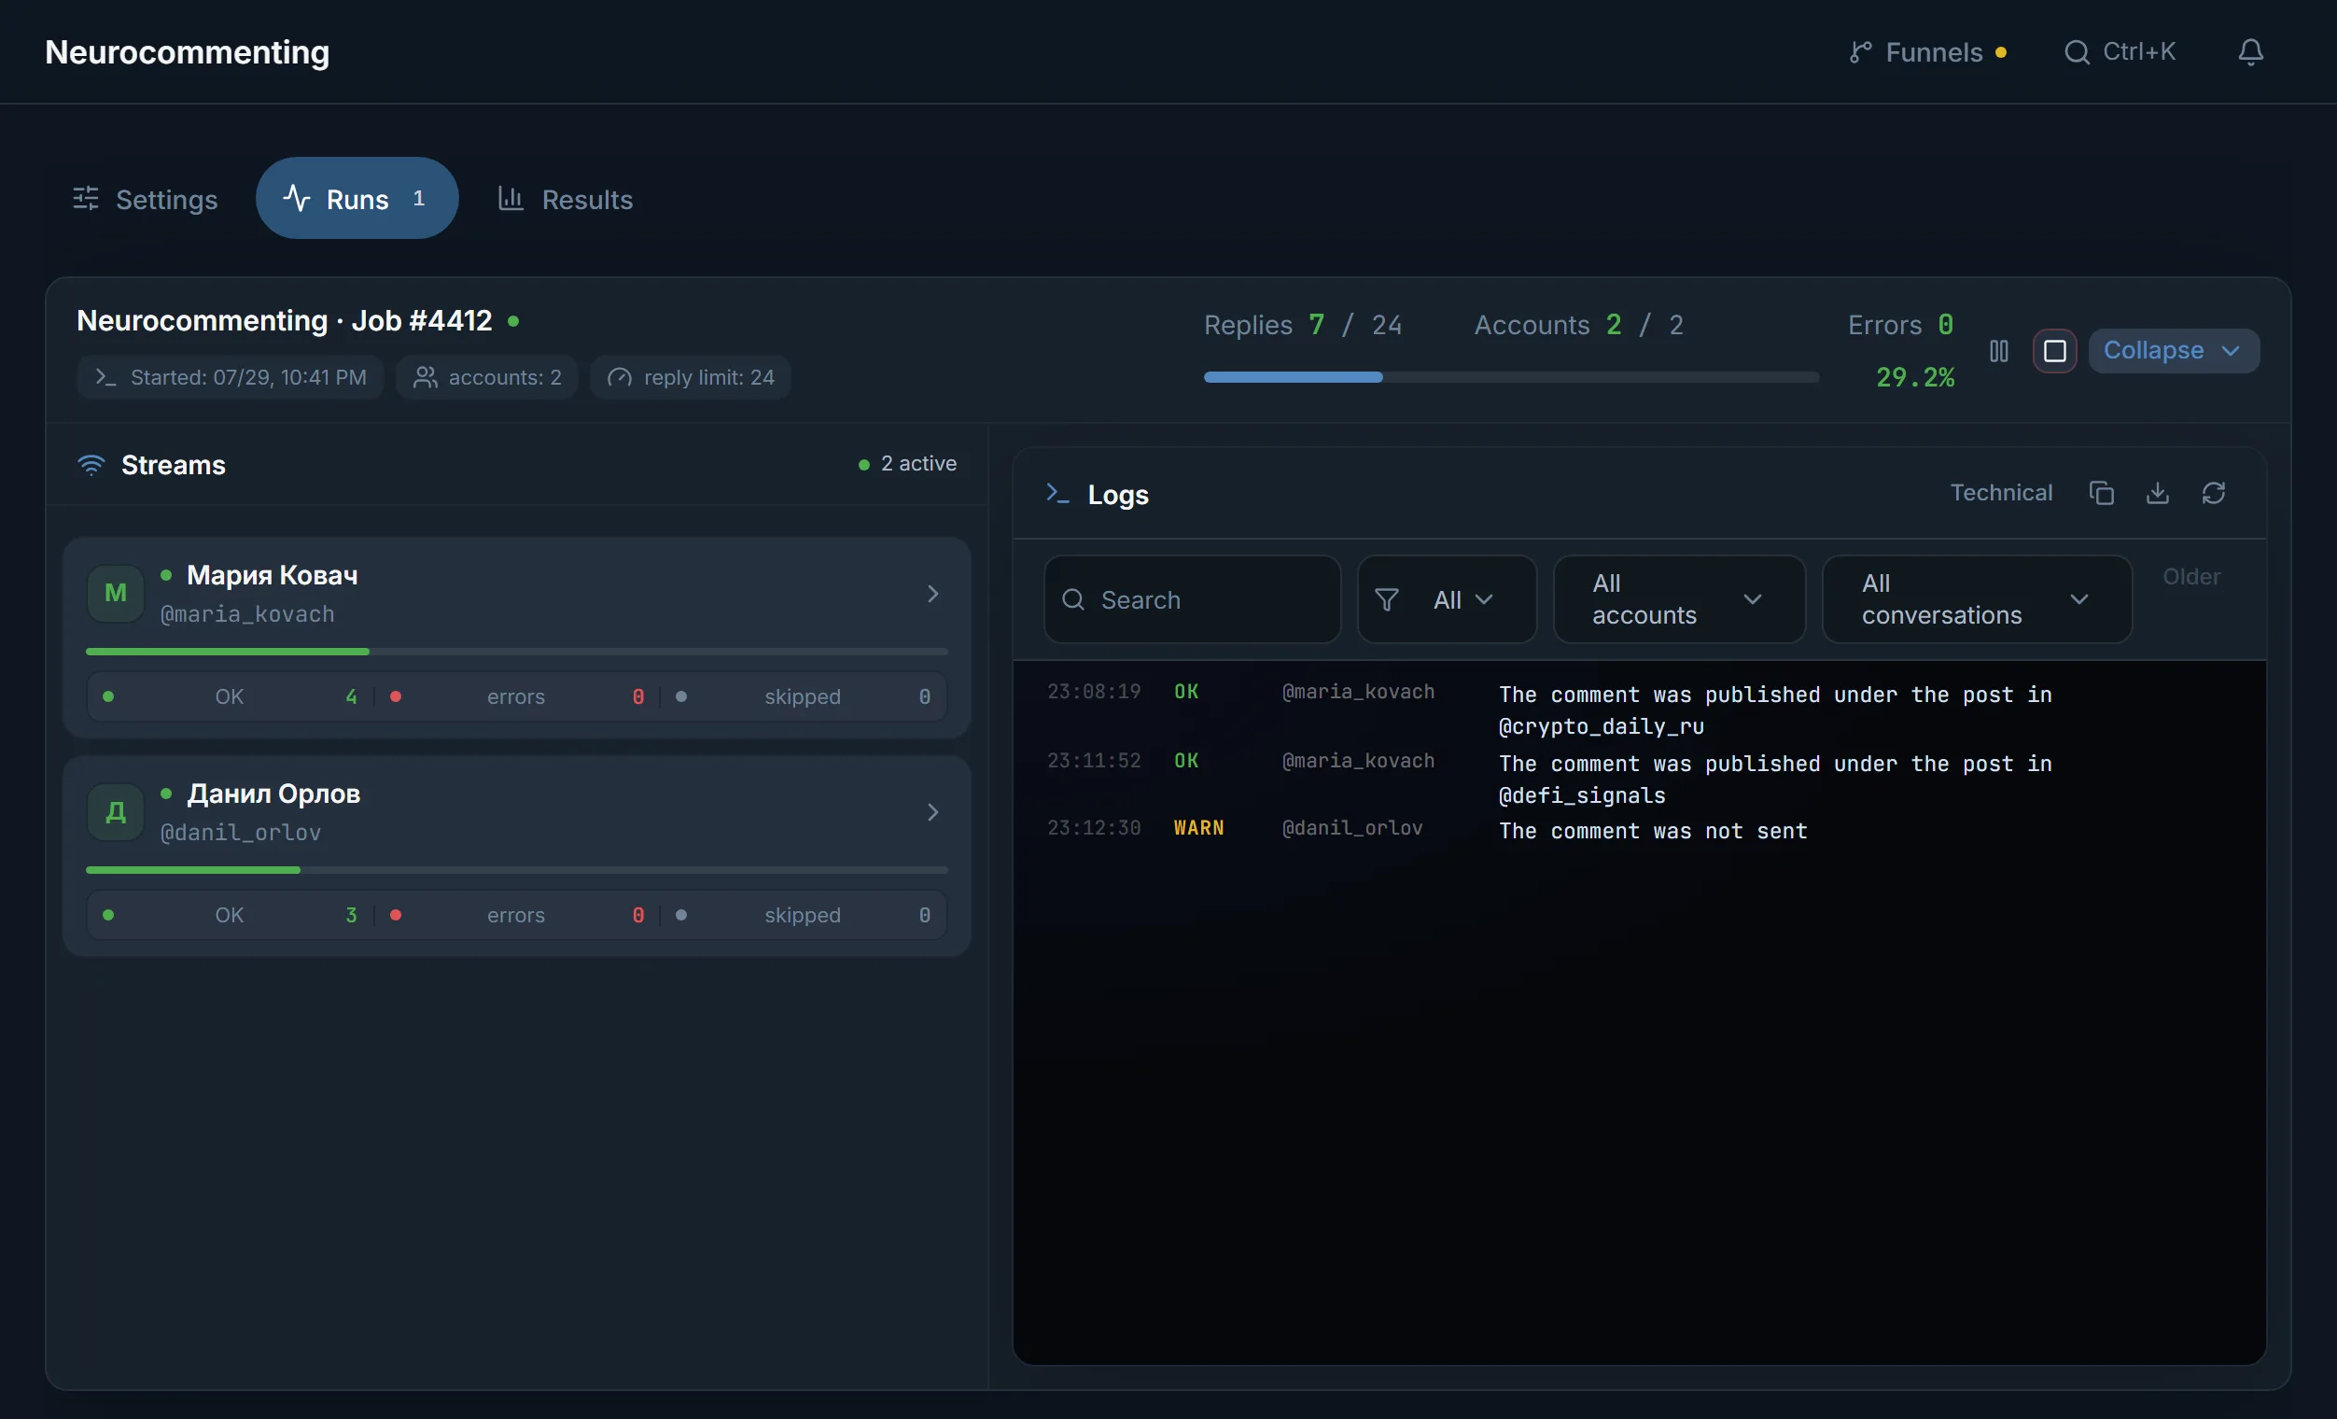Screen dimensions: 2337x1419
Task: Click the skipped count for Данил Орлов
Action: [925, 914]
